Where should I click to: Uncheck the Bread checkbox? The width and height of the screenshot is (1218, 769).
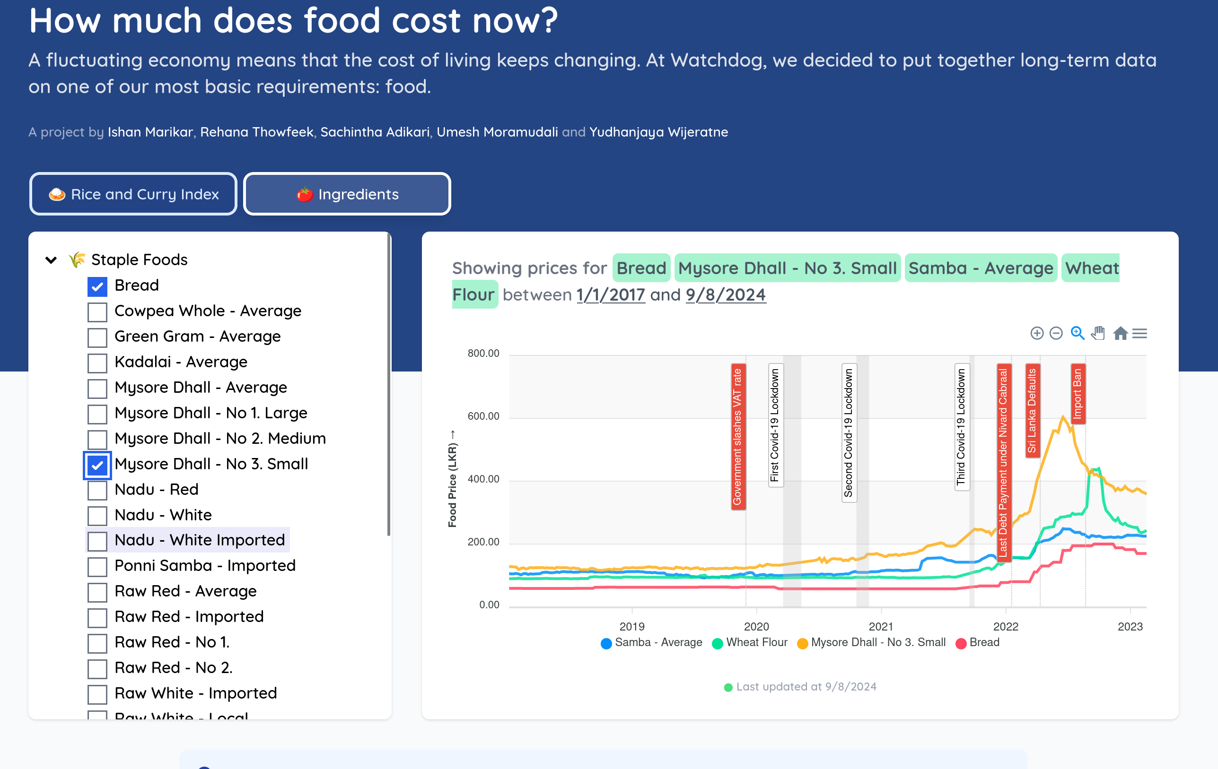pyautogui.click(x=97, y=286)
